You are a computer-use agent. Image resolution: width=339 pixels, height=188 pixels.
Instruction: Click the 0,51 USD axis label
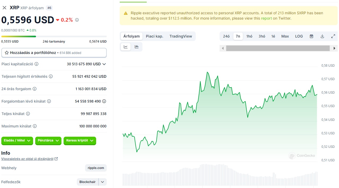pos(328,160)
